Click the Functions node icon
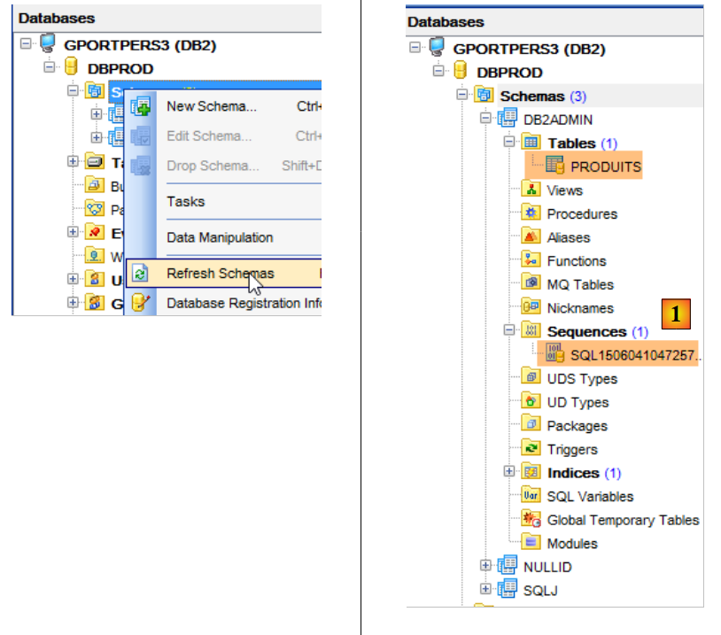The width and height of the screenshot is (721, 635). click(x=531, y=260)
